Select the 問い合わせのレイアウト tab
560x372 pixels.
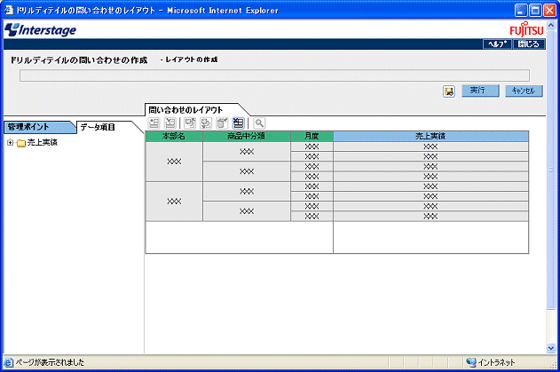185,108
